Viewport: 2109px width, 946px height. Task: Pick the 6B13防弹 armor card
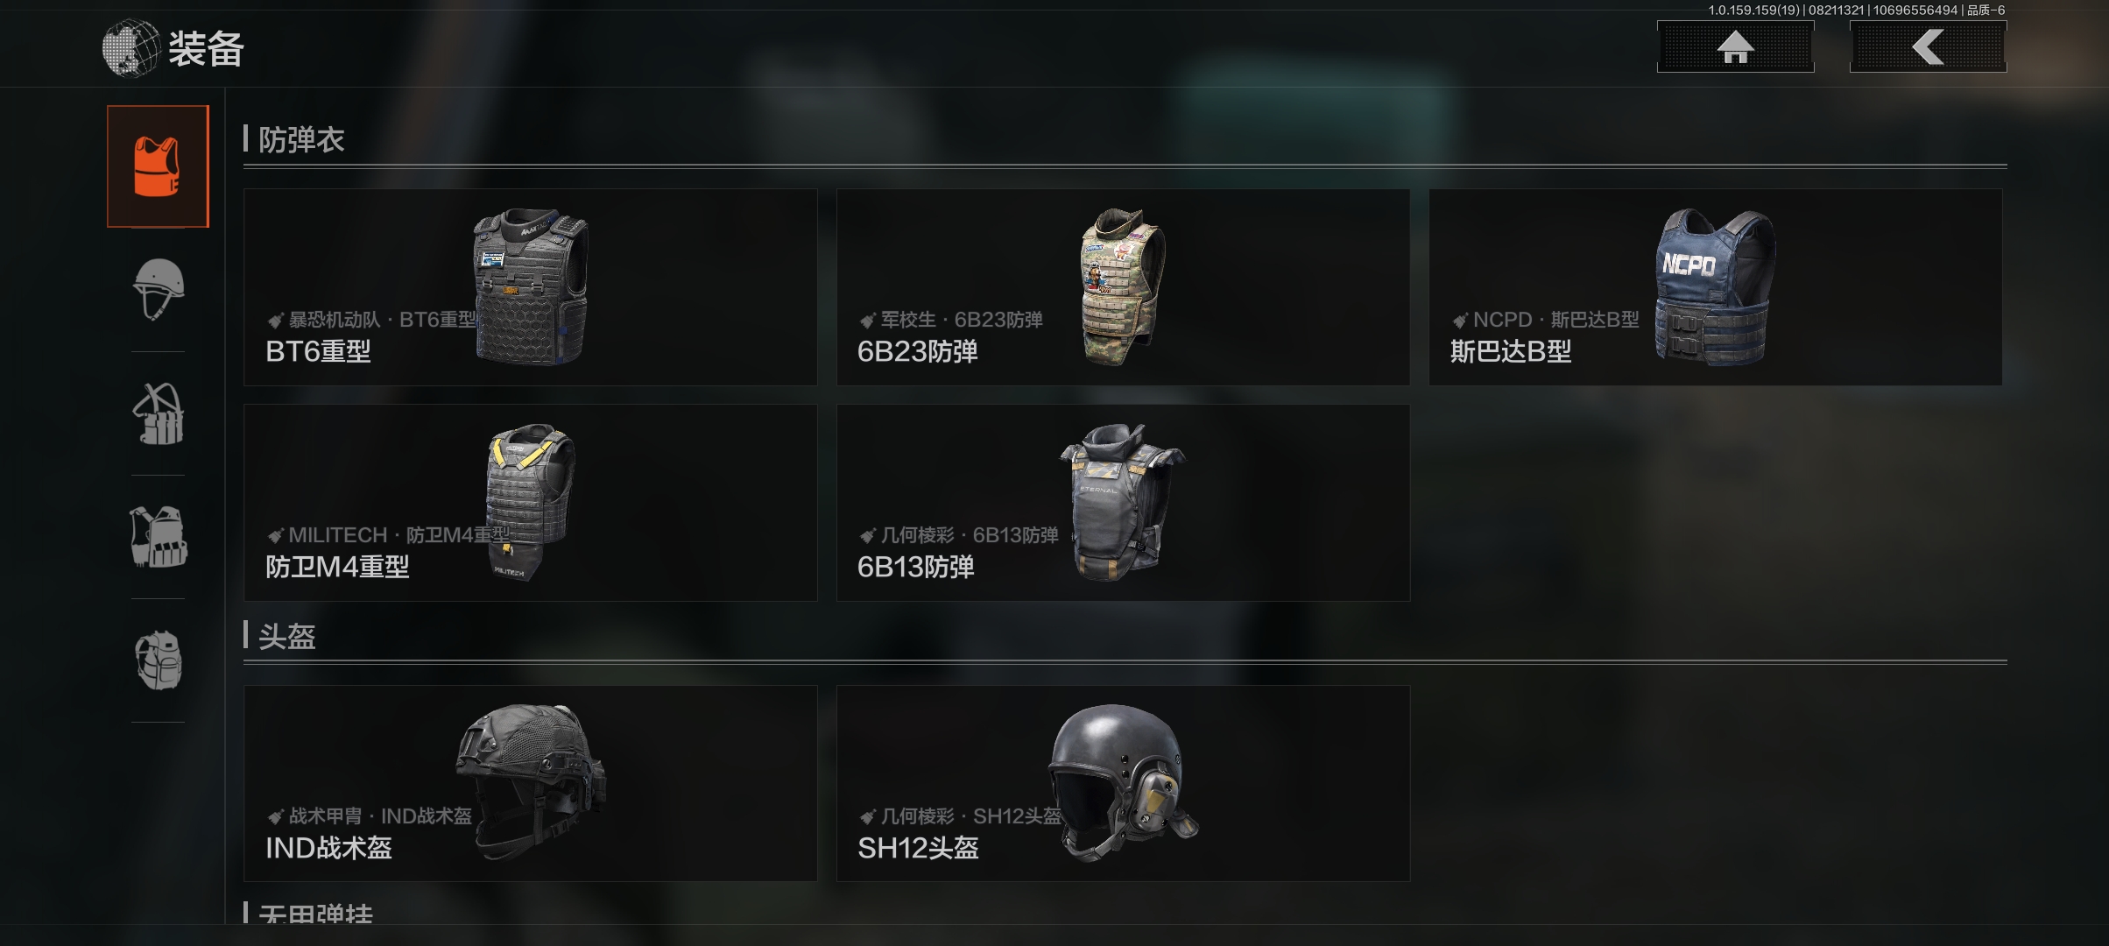[x=1123, y=503]
